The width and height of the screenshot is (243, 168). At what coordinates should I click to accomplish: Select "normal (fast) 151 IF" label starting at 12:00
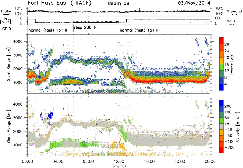coord(139,30)
